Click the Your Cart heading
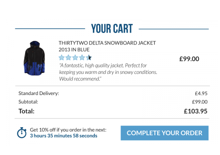 (112, 29)
